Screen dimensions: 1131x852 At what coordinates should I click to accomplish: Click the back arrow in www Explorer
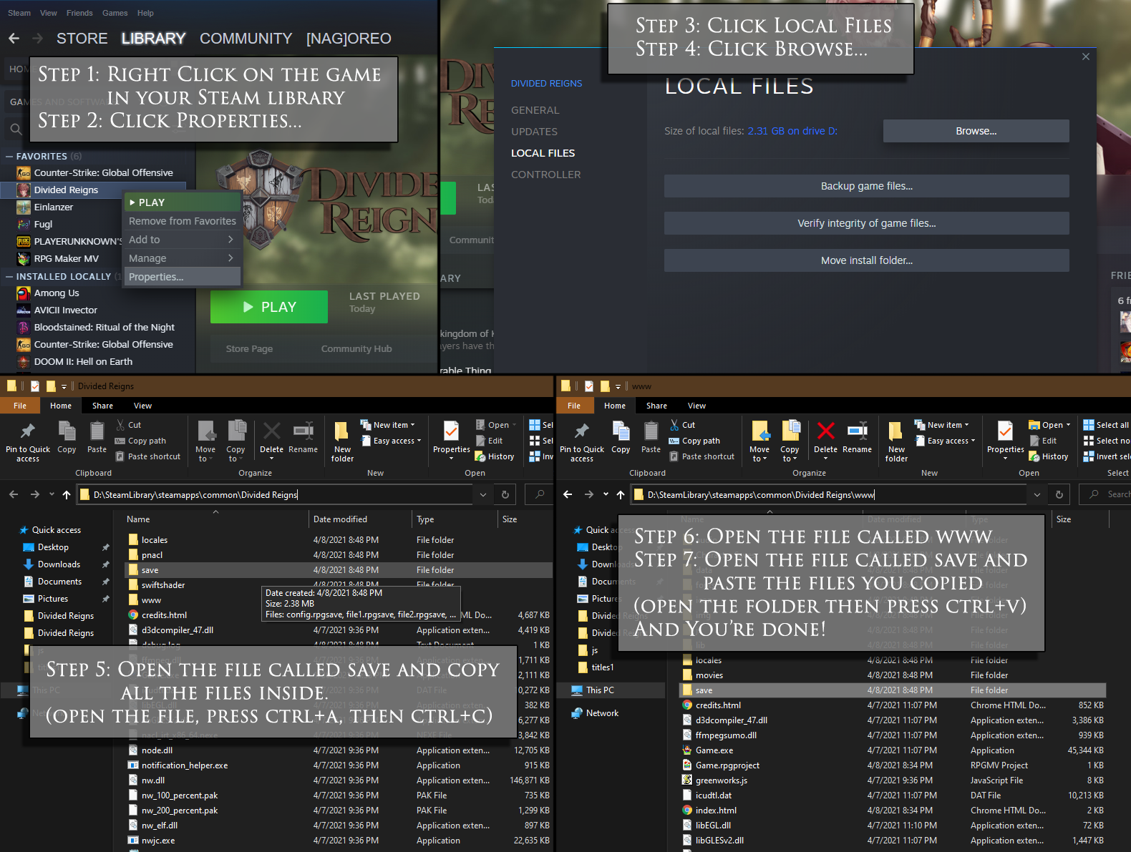[568, 494]
